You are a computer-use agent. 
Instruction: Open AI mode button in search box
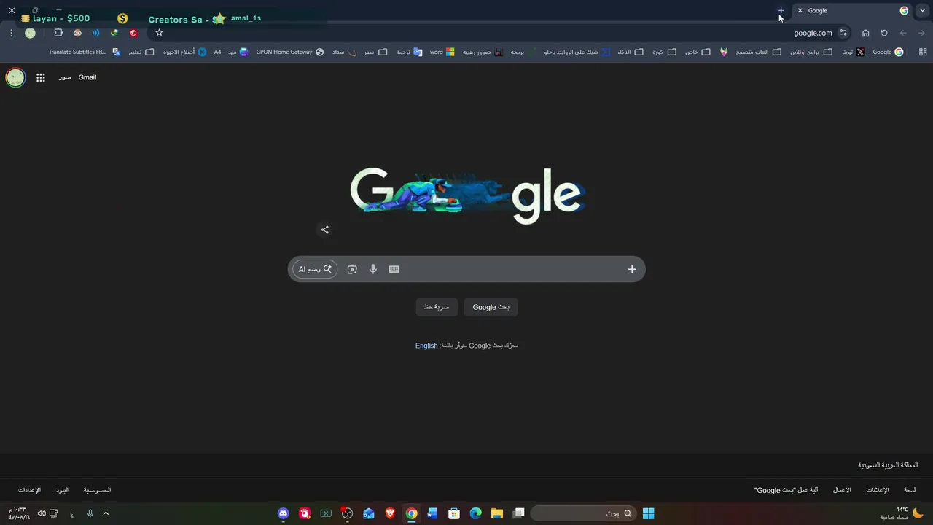(x=315, y=269)
